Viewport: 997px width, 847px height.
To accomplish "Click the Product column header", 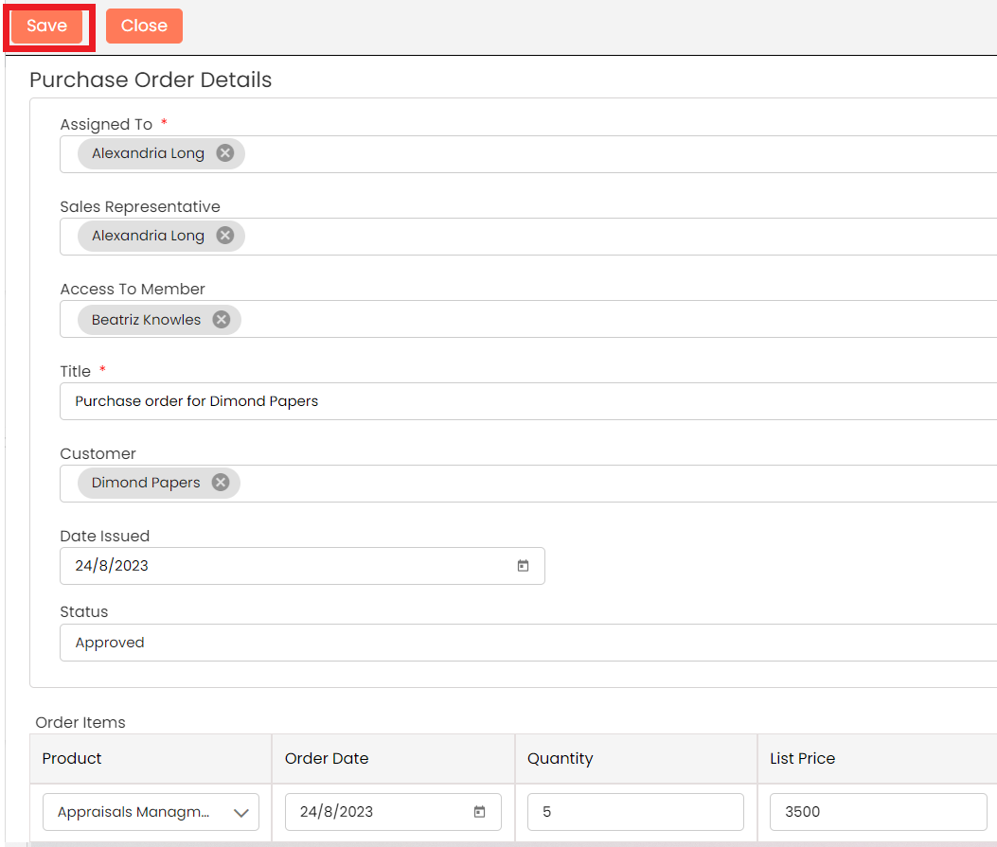I will [73, 758].
